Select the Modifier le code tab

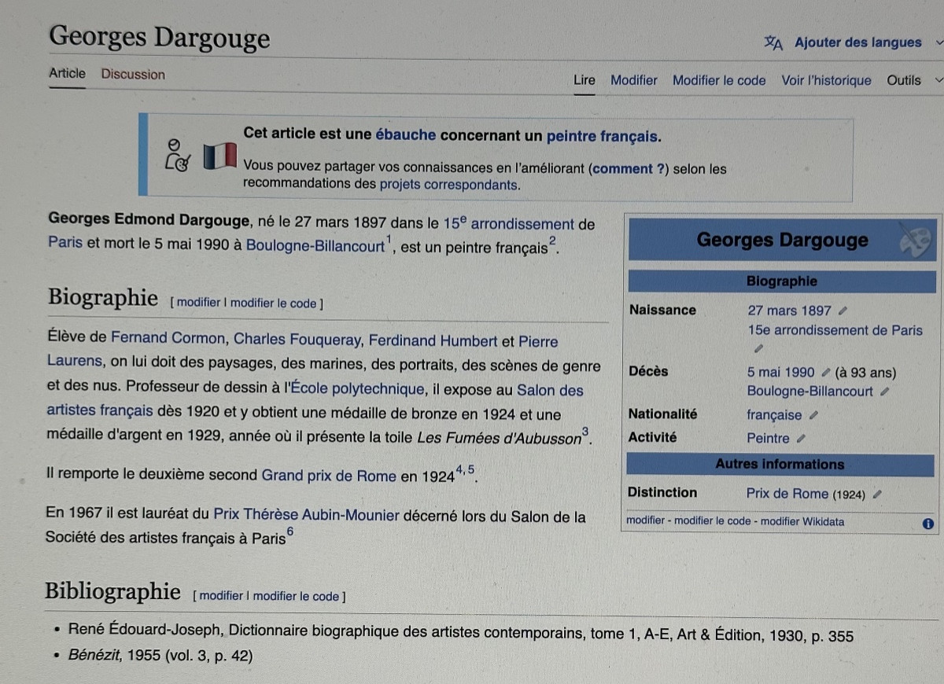tap(718, 80)
